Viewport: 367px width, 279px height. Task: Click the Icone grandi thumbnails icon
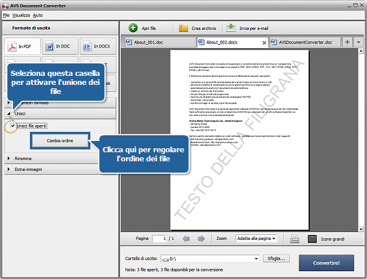pos(312,239)
